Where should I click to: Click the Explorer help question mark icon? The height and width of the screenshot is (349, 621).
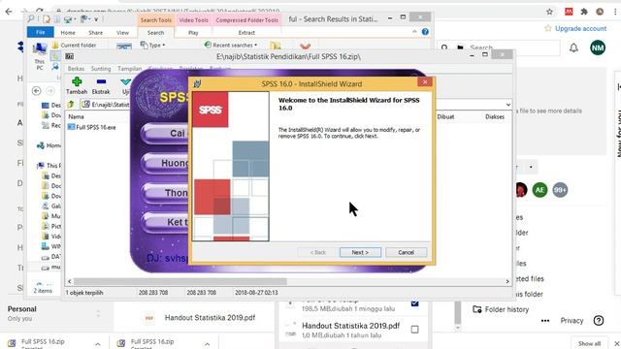(x=425, y=32)
